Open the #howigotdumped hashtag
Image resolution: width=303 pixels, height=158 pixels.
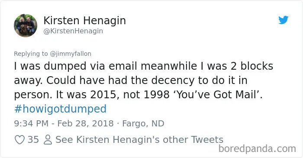60,109
